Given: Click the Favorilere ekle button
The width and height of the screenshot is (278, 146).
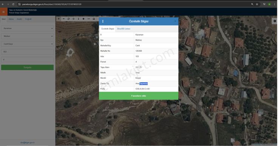Looking at the screenshot, I should 139,96.
